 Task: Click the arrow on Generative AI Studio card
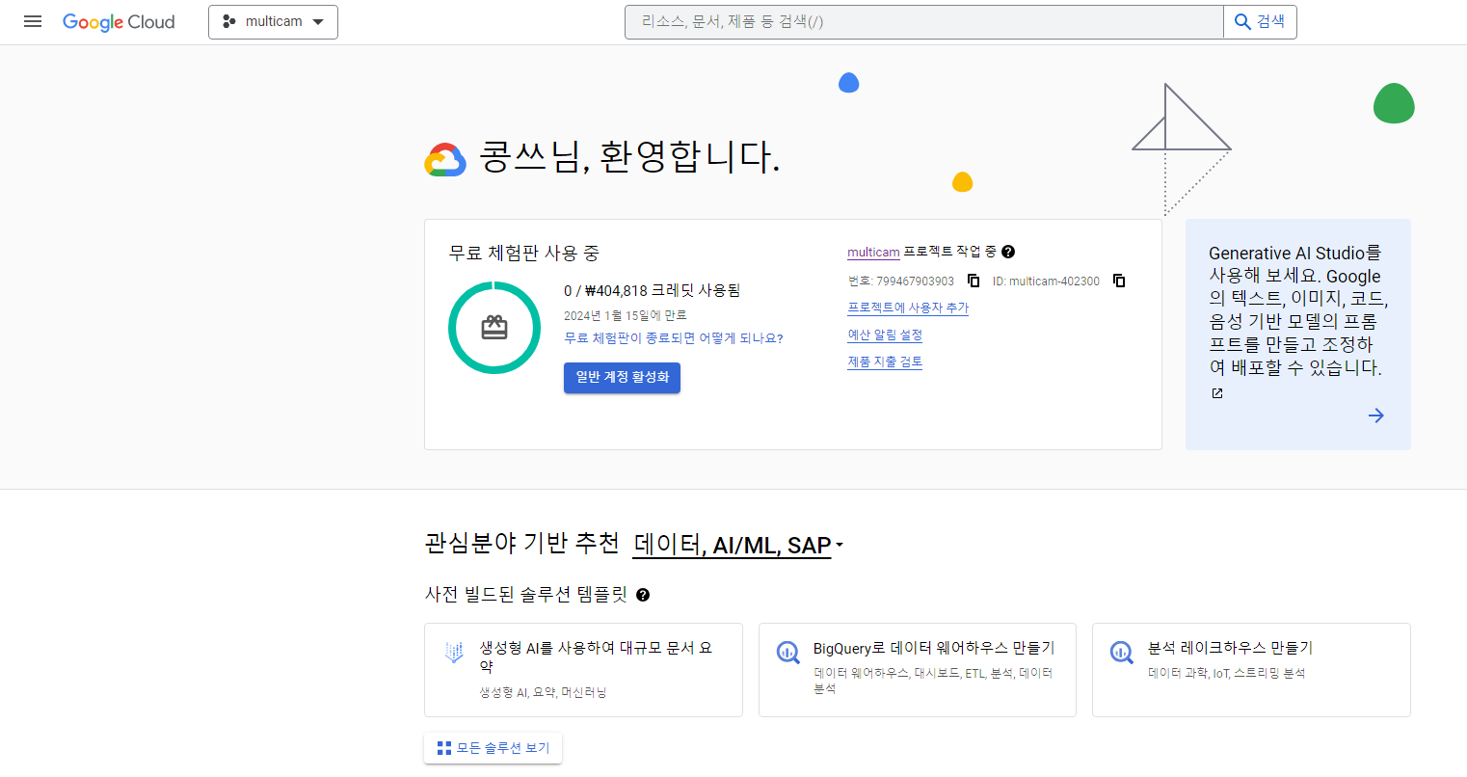[1376, 415]
